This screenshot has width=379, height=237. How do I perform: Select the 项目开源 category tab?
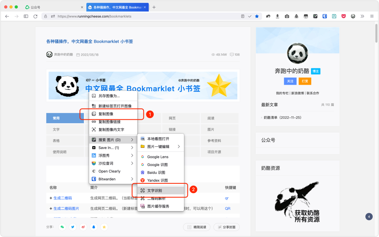pos(219,152)
